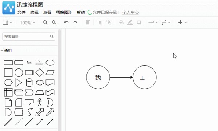Open the 帮助 menu
The image size is (218, 131).
pos(81,12)
